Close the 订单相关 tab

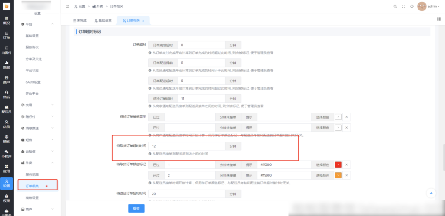(x=143, y=21)
